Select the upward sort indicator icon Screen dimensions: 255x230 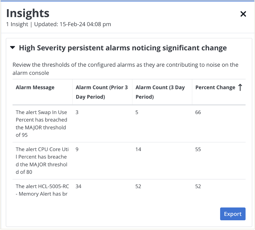(x=240, y=87)
